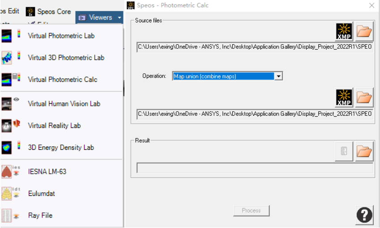Click Virtual Photometric Calc map icon
Image resolution: width=380 pixels, height=228 pixels.
click(x=7, y=80)
